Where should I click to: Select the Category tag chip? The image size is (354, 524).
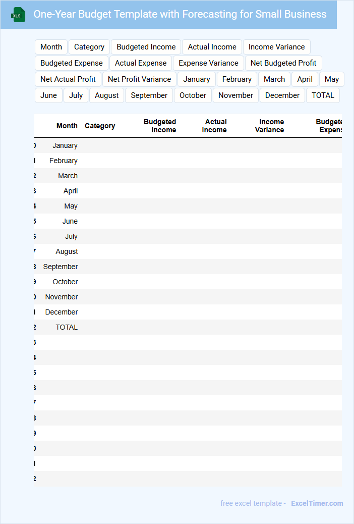pos(89,47)
